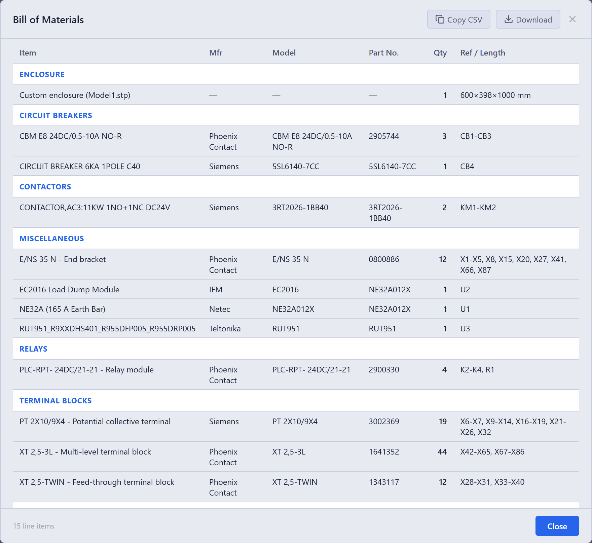Select the RELAYS section heading
The width and height of the screenshot is (592, 543).
(33, 349)
